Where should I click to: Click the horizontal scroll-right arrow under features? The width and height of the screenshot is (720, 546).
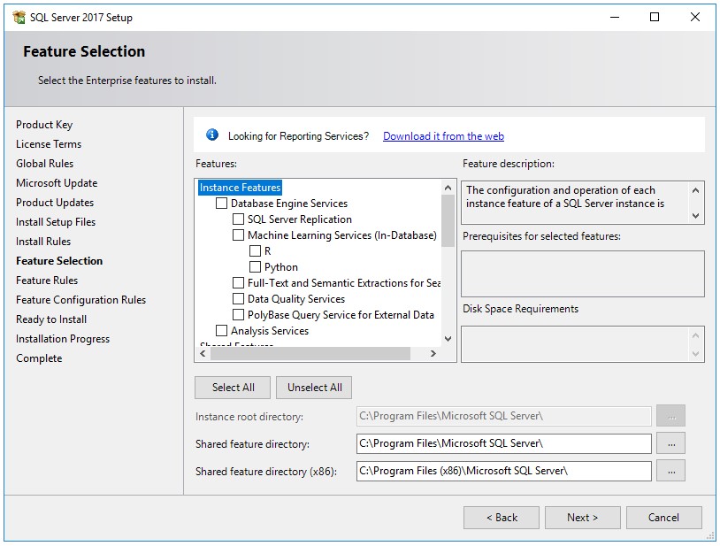(433, 353)
